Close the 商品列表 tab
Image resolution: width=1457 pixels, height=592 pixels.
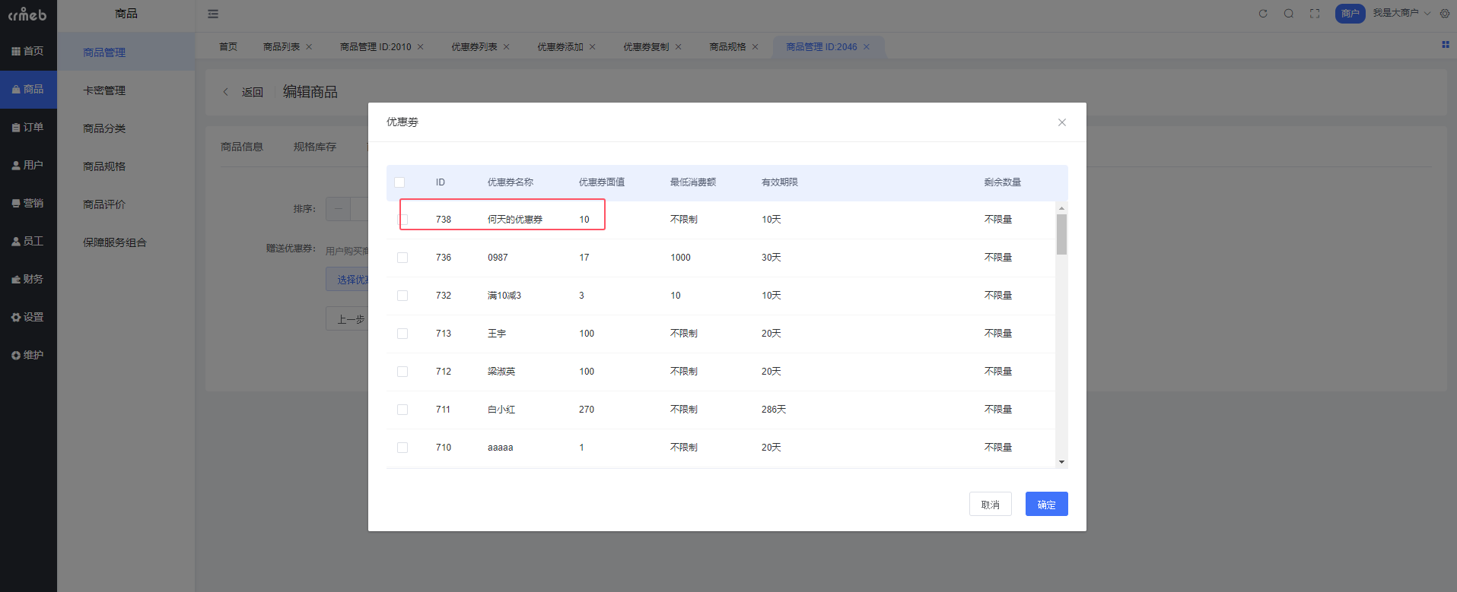309,47
